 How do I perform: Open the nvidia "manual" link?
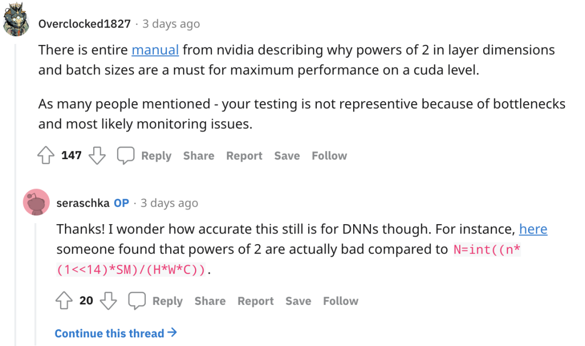click(x=155, y=50)
